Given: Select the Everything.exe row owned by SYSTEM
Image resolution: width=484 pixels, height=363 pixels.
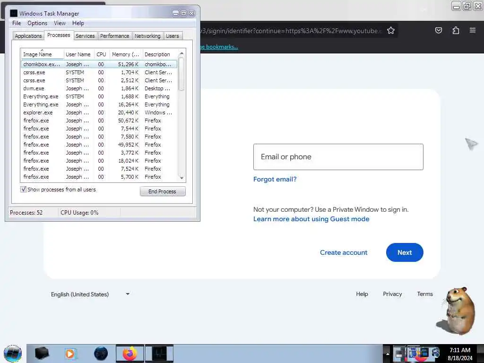Looking at the screenshot, I should point(99,96).
